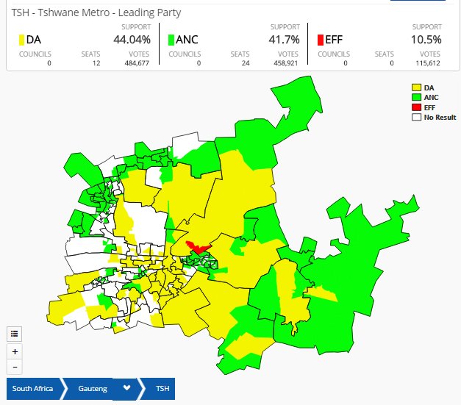
Task: Click DA votes count 484,677
Action: click(137, 63)
